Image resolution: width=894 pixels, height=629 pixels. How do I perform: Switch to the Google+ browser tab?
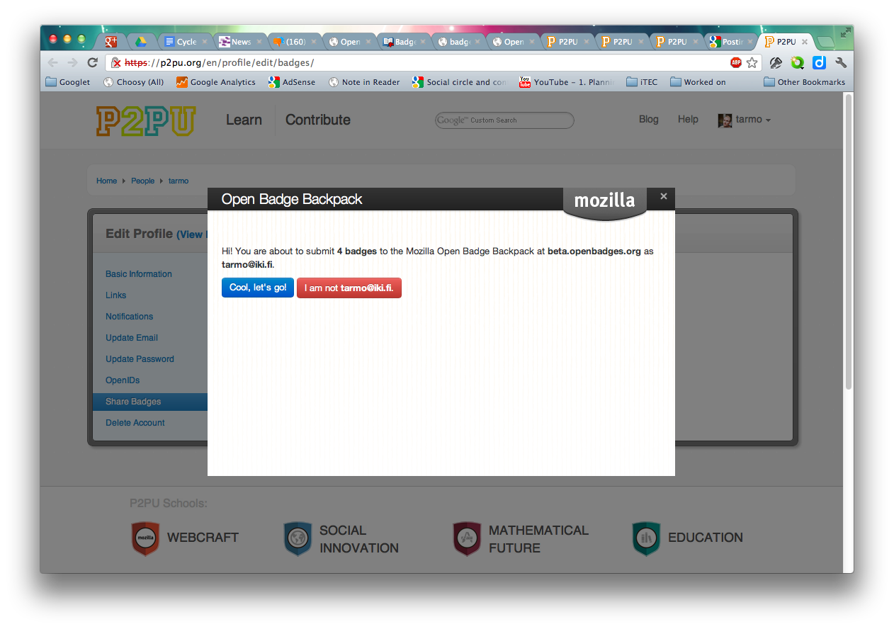coord(111,42)
